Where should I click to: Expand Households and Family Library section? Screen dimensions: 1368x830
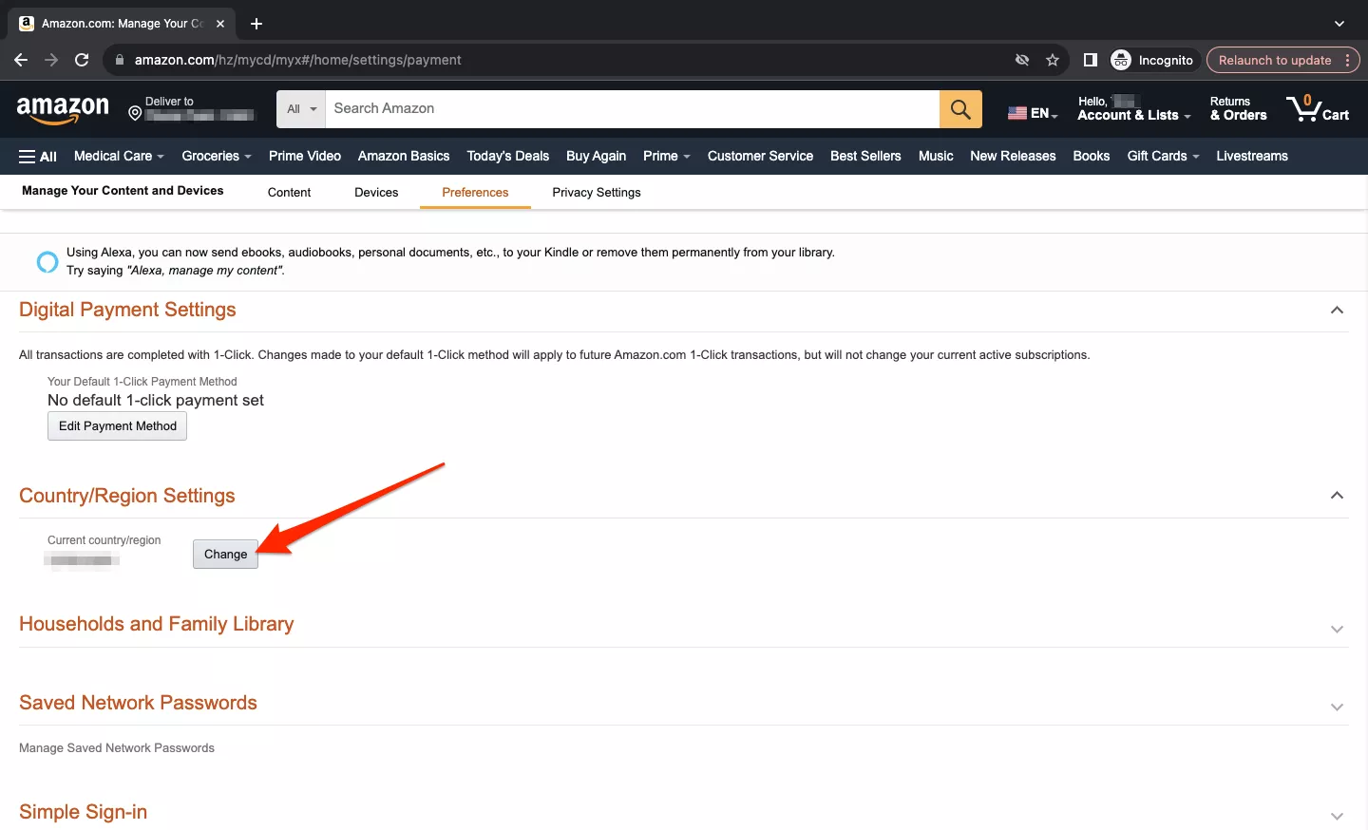(1337, 629)
